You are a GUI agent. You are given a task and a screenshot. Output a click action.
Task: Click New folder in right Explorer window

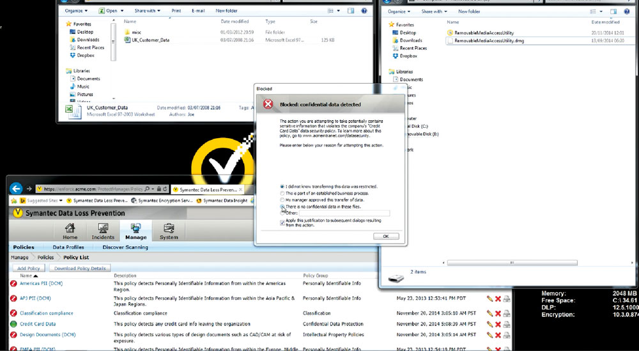pos(469,12)
